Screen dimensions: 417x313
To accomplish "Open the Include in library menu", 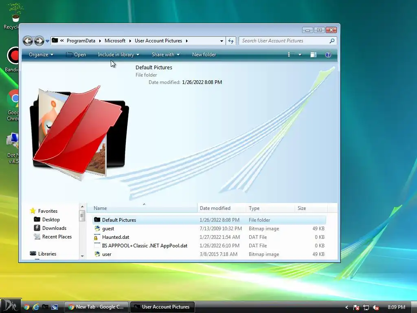I will click(119, 55).
